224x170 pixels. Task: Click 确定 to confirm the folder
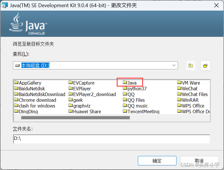tap(157, 161)
